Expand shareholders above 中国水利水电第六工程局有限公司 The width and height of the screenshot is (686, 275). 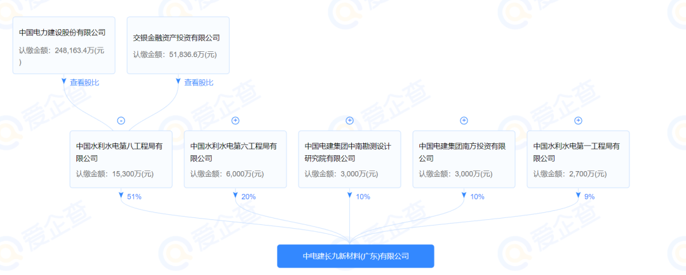pos(235,120)
